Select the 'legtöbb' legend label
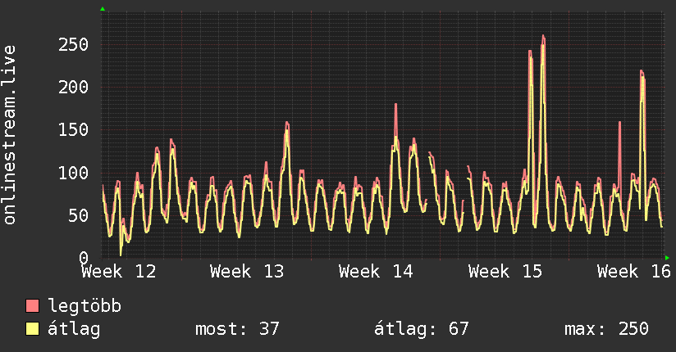This screenshot has height=352, width=676. click(84, 306)
